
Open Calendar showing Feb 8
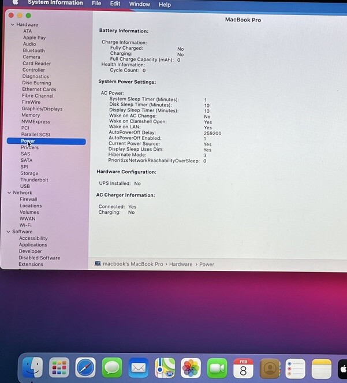click(x=243, y=368)
